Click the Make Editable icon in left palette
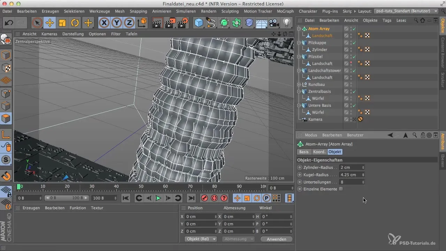The width and height of the screenshot is (446, 251). click(x=7, y=39)
